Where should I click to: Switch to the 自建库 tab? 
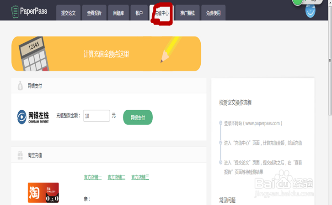pos(118,13)
